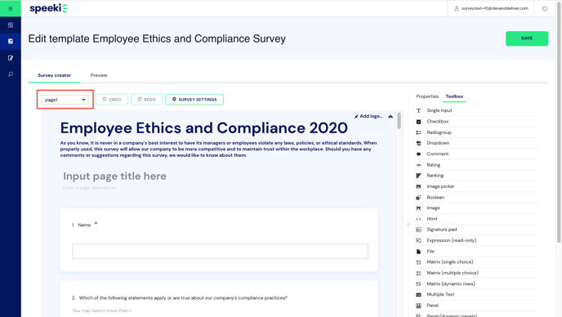Click the Employee Ethics and Compliance 2020 title
Image resolution: width=562 pixels, height=317 pixels.
point(204,128)
